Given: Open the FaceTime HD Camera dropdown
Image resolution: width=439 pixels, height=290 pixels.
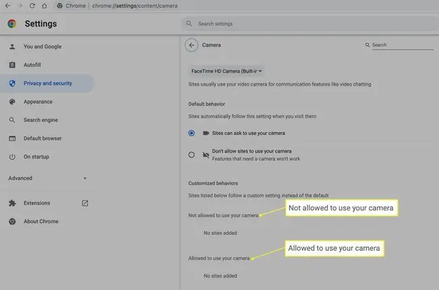Looking at the screenshot, I should click(226, 71).
